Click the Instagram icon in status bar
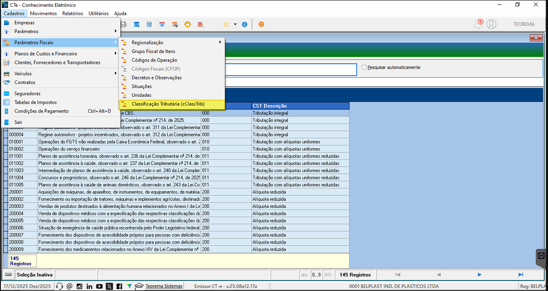The width and height of the screenshot is (548, 291). [x=80, y=287]
